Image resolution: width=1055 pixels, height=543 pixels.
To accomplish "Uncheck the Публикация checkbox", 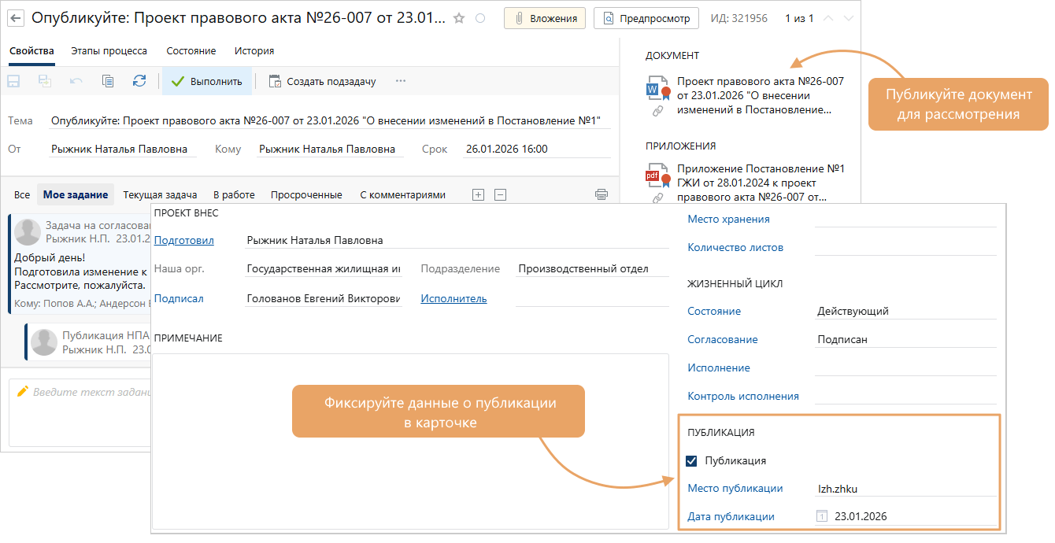I will coord(692,461).
